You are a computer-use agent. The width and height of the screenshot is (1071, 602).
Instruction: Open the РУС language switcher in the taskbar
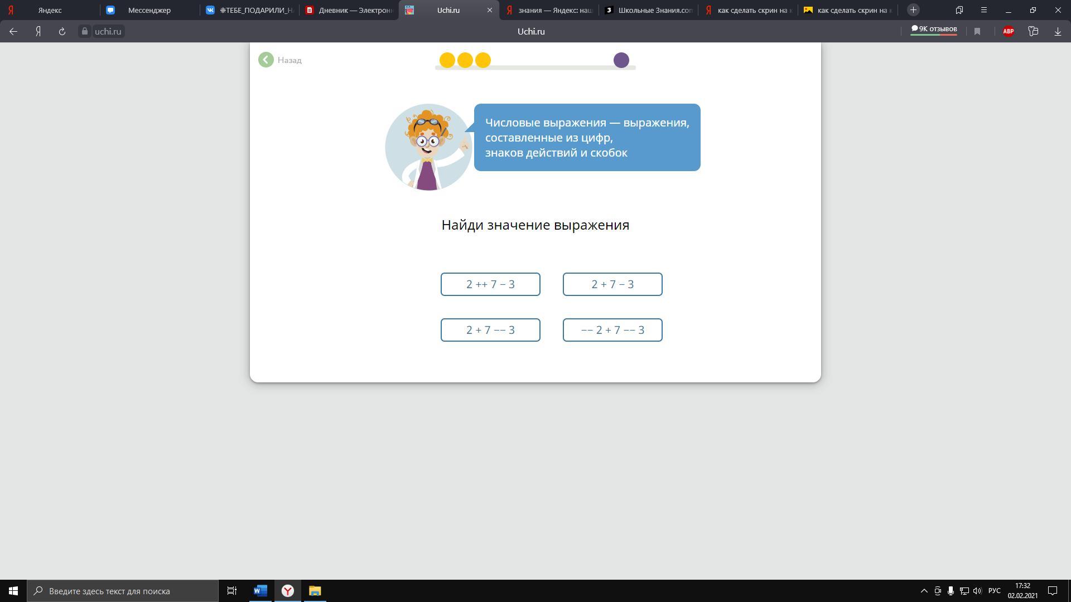pos(994,591)
